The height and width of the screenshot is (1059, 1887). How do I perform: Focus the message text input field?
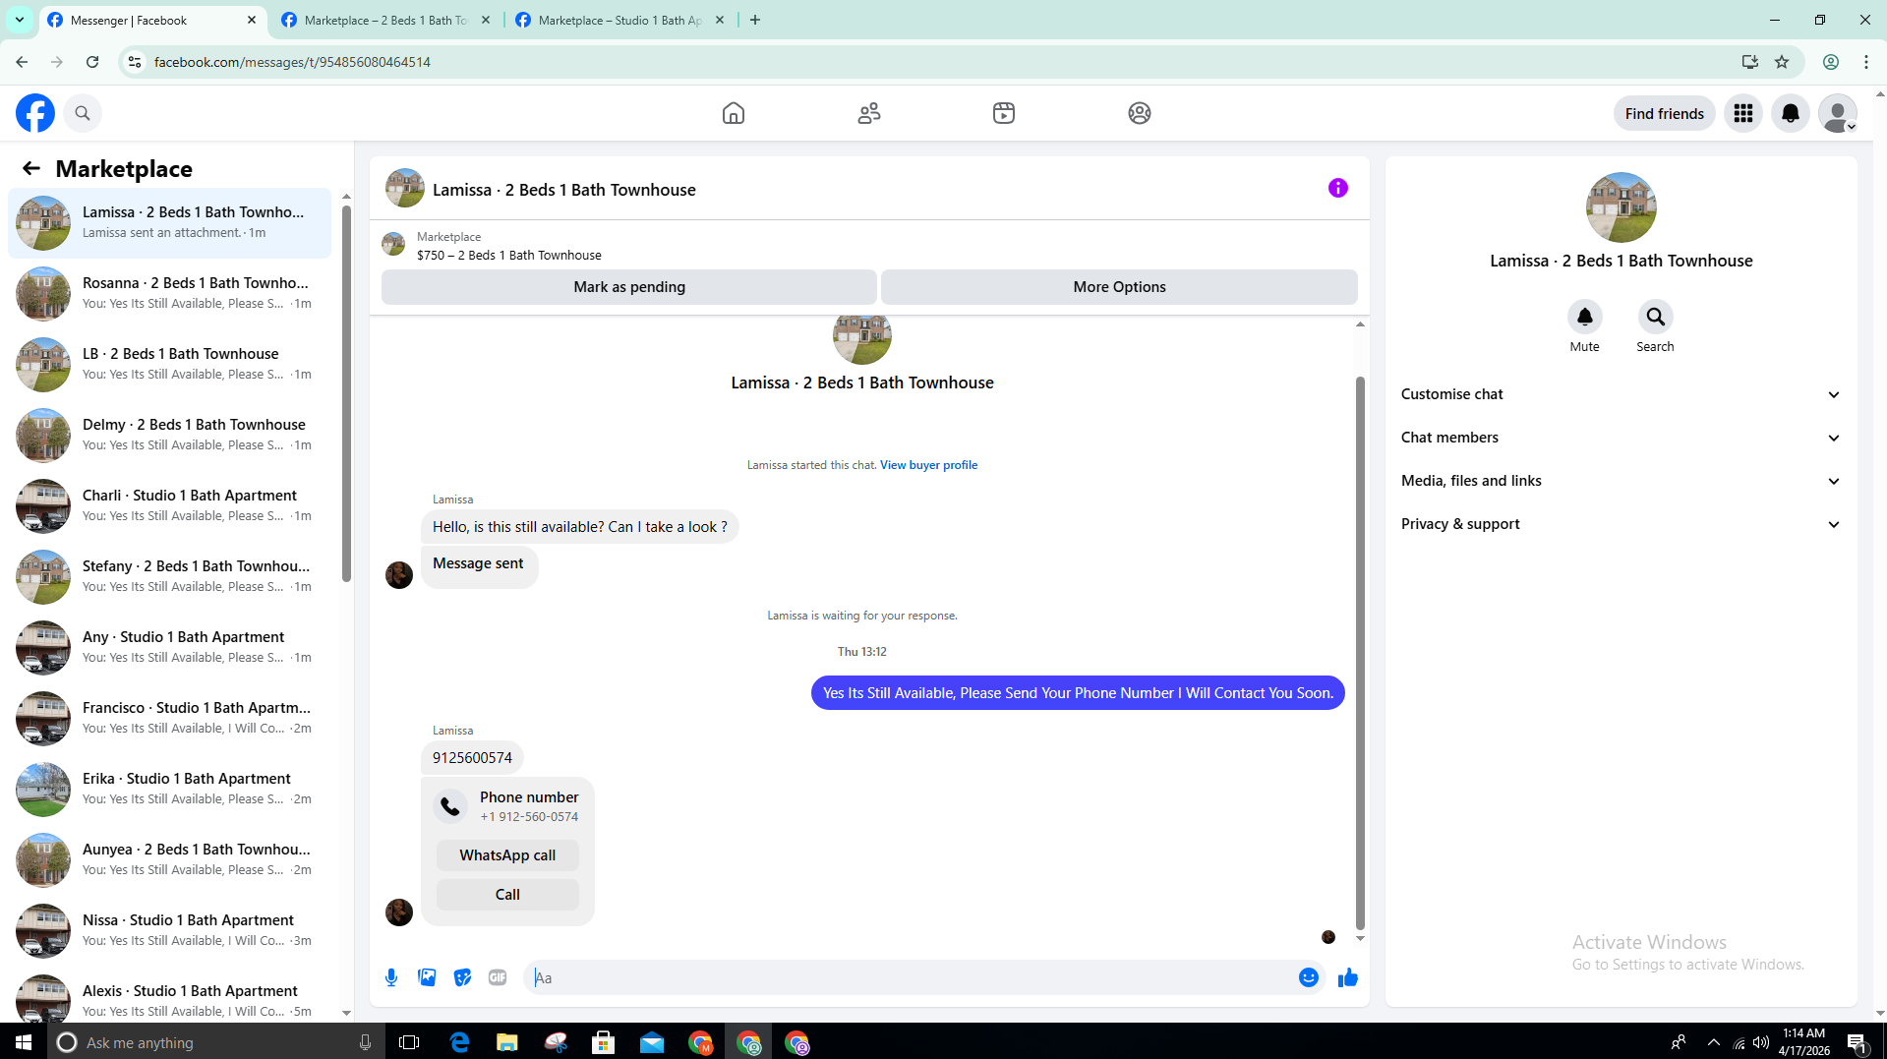click(x=913, y=977)
